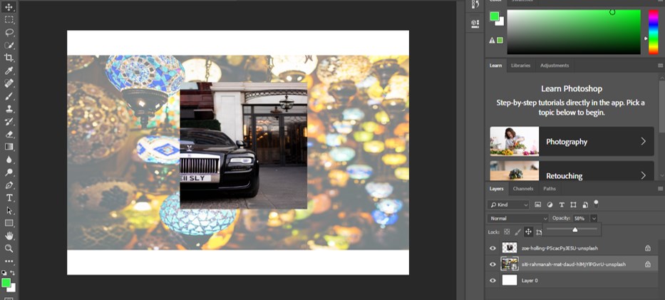Filter layers by type layers

pyautogui.click(x=562, y=205)
